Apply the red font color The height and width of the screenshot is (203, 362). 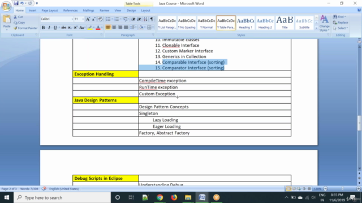click(98, 28)
